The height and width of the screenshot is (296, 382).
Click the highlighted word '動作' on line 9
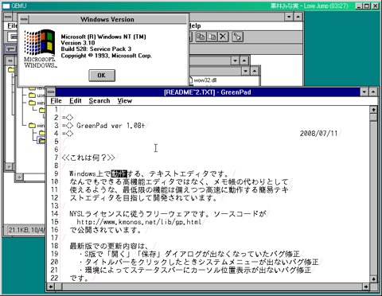[119, 173]
